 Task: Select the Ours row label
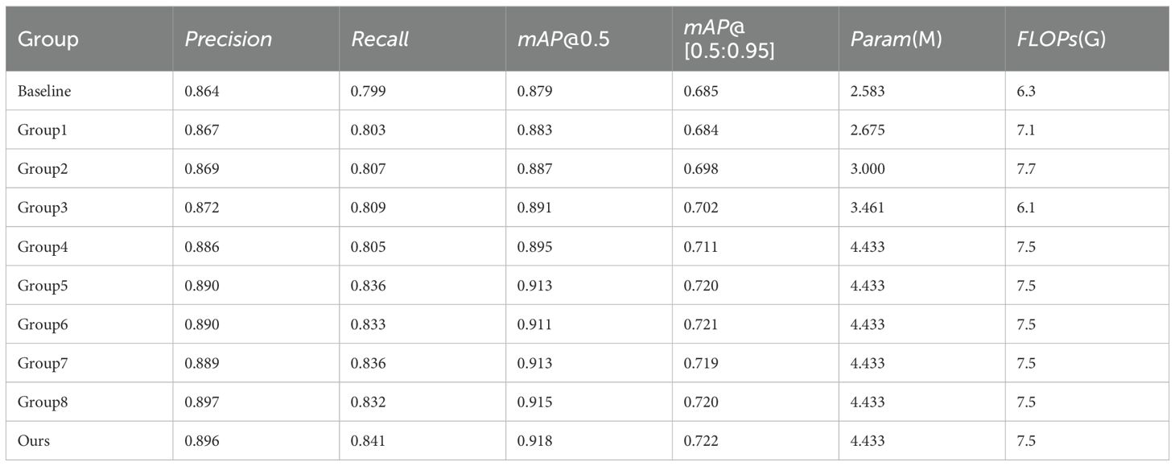(33, 441)
